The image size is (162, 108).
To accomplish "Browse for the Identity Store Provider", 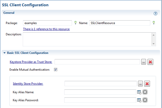I will tap(140, 84).
